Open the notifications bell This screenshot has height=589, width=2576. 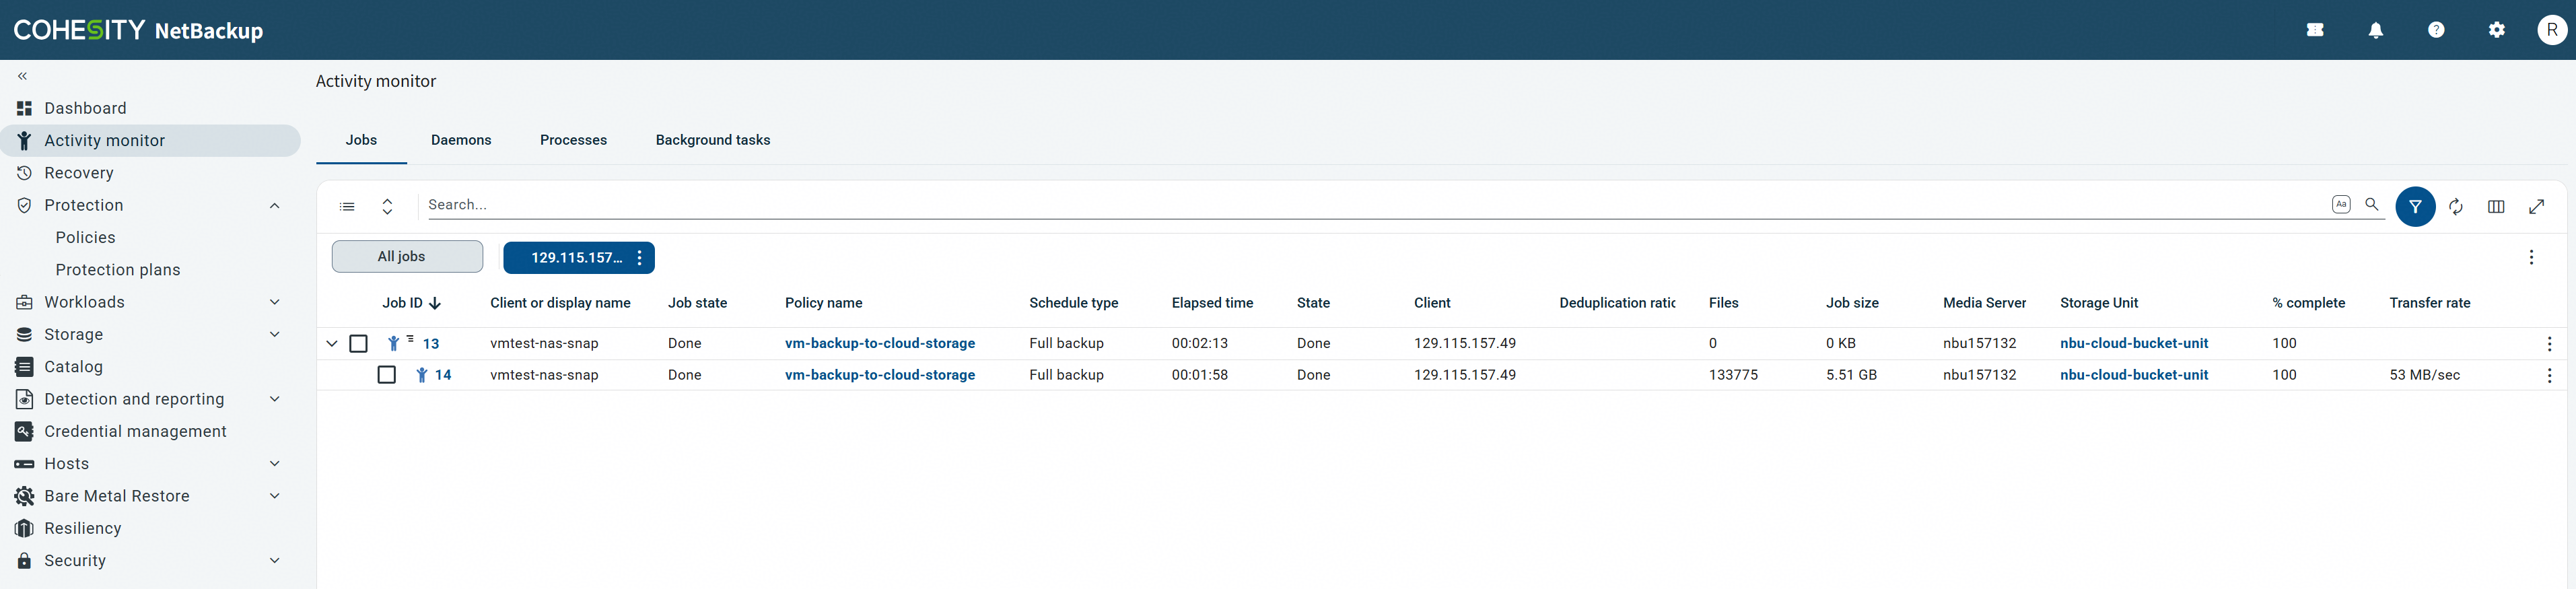pyautogui.click(x=2375, y=30)
